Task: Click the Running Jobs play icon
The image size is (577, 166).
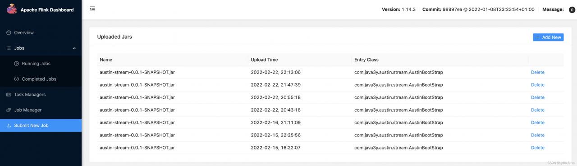Action: pos(17,64)
